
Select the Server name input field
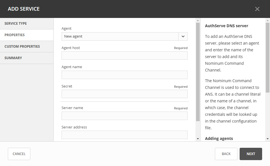click(x=124, y=116)
